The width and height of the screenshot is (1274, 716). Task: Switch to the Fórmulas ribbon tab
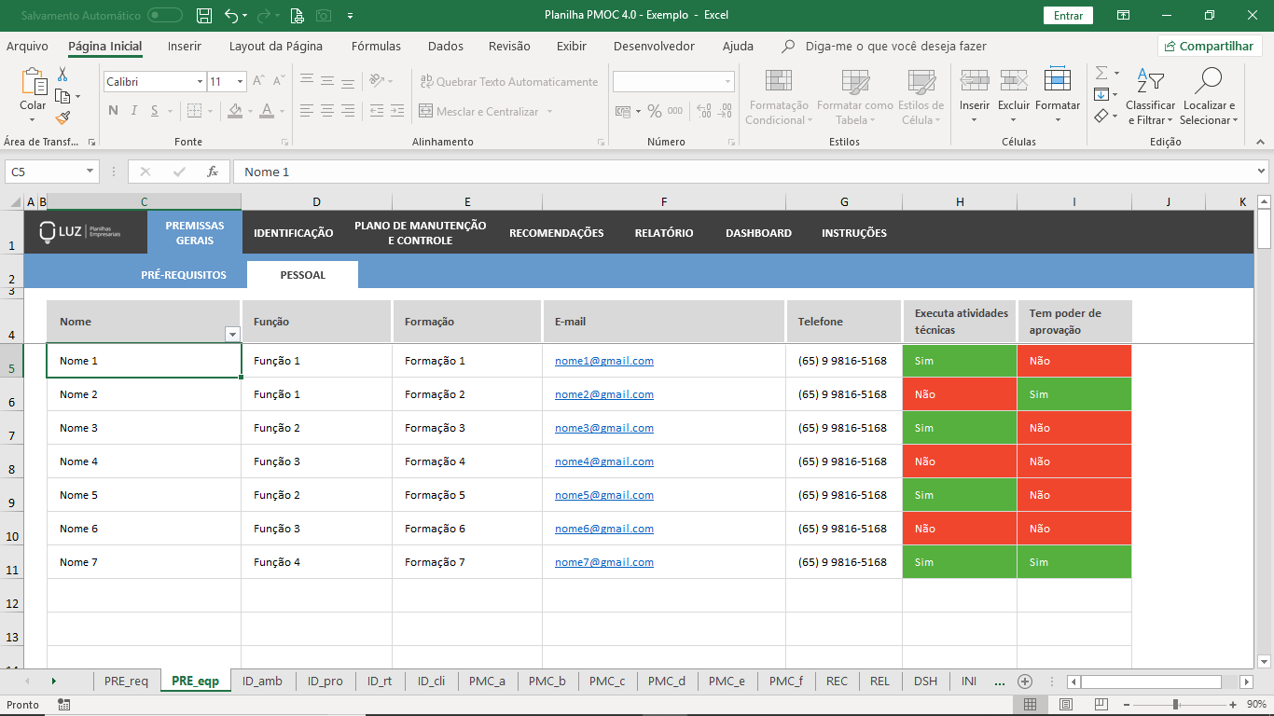376,46
